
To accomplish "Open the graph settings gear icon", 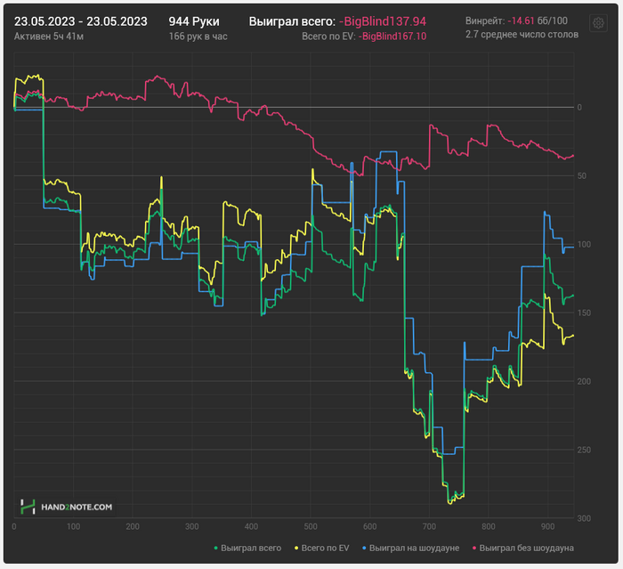I will point(598,23).
